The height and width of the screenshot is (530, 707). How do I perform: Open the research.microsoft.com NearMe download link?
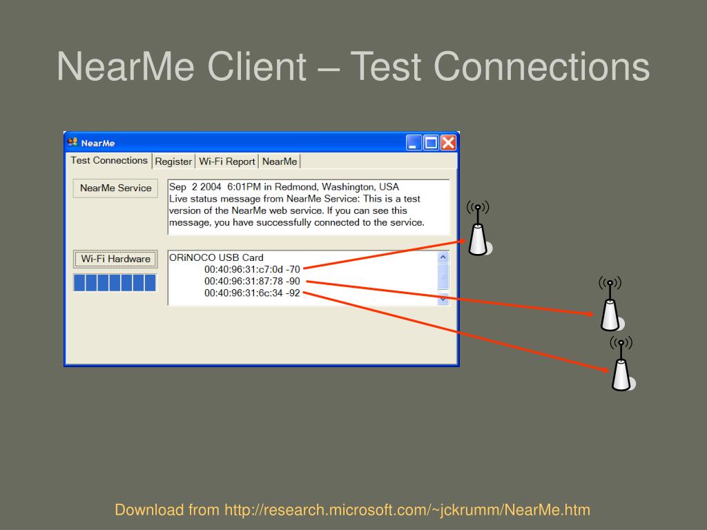click(407, 510)
